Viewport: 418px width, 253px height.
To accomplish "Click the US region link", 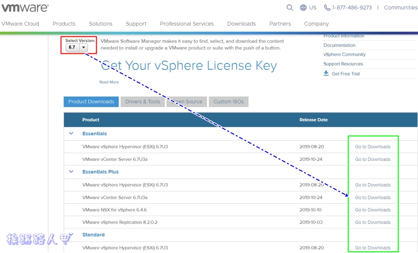I will point(313,7).
